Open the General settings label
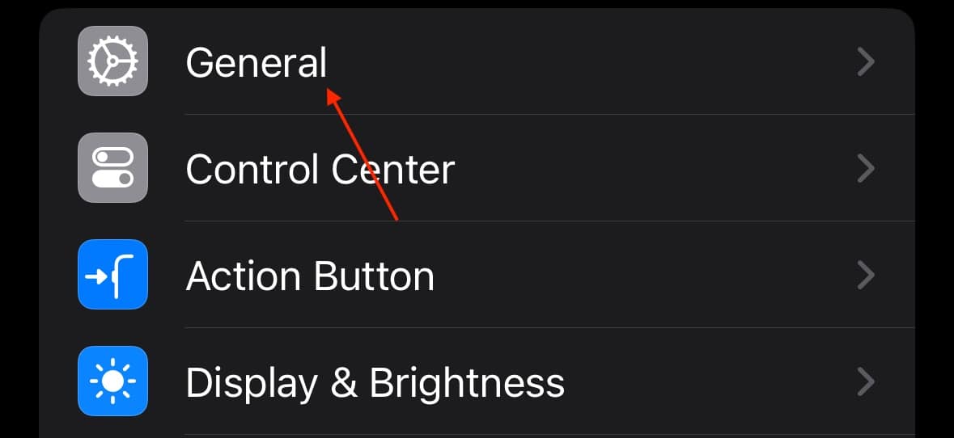The height and width of the screenshot is (438, 954). [257, 62]
